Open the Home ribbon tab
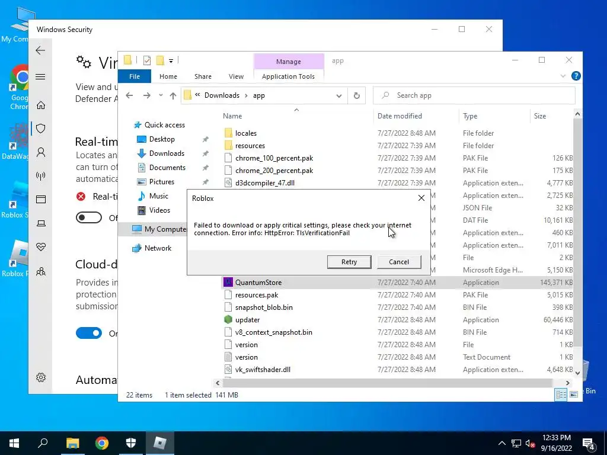The image size is (607, 455). pos(168,76)
